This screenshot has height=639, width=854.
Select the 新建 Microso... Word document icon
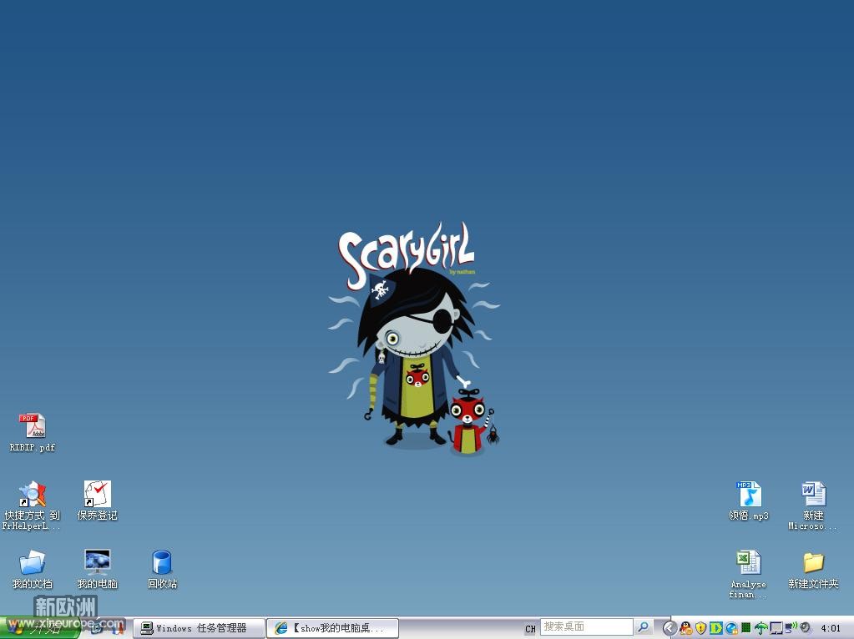tap(814, 494)
